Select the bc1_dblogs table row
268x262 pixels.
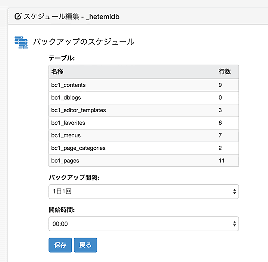click(143, 98)
